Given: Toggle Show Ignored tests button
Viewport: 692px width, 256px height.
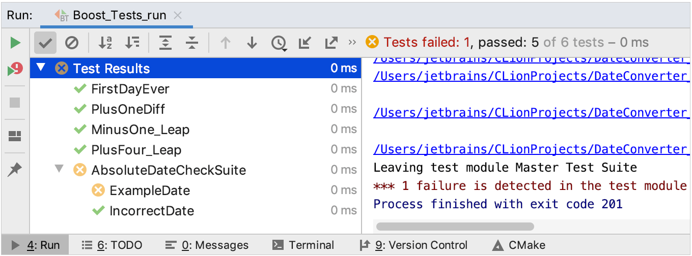Looking at the screenshot, I should [x=72, y=43].
